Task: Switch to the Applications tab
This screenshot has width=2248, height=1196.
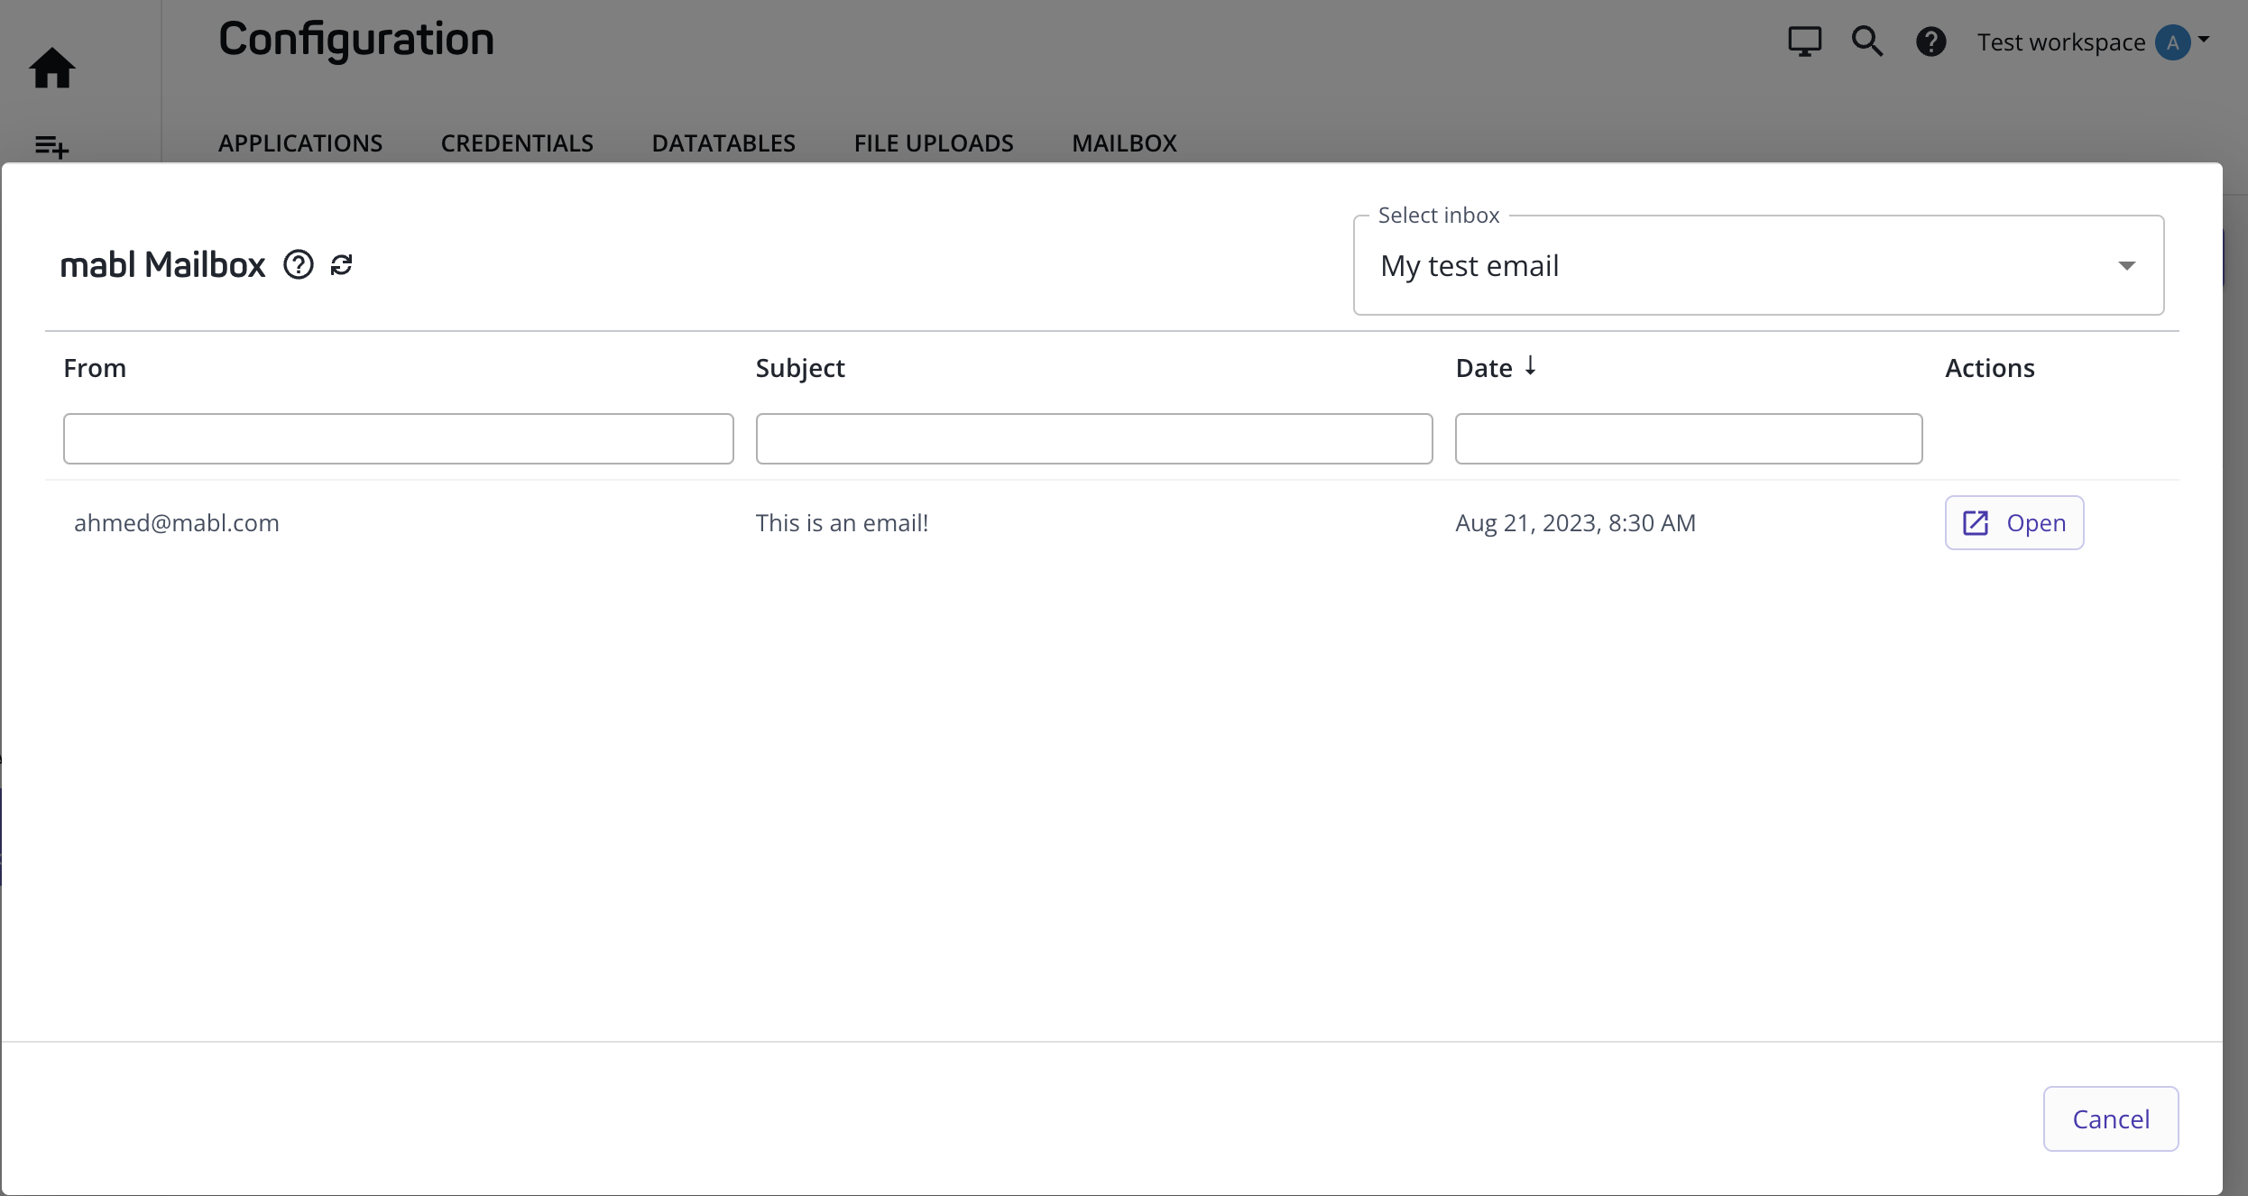Action: tap(300, 143)
